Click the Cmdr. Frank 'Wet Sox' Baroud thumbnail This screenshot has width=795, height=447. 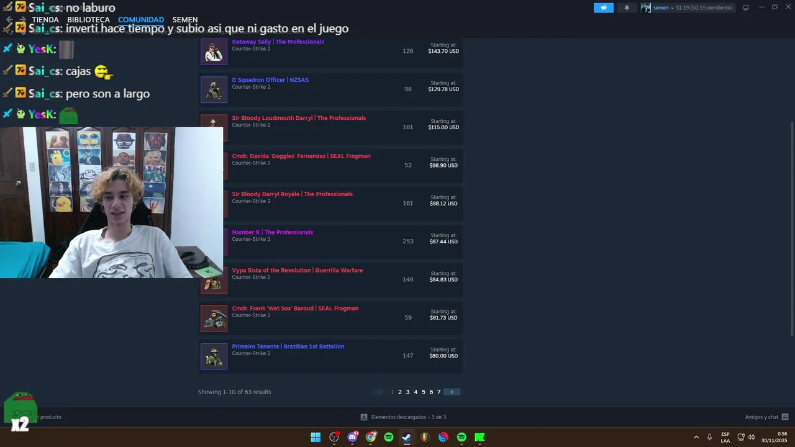(x=214, y=318)
